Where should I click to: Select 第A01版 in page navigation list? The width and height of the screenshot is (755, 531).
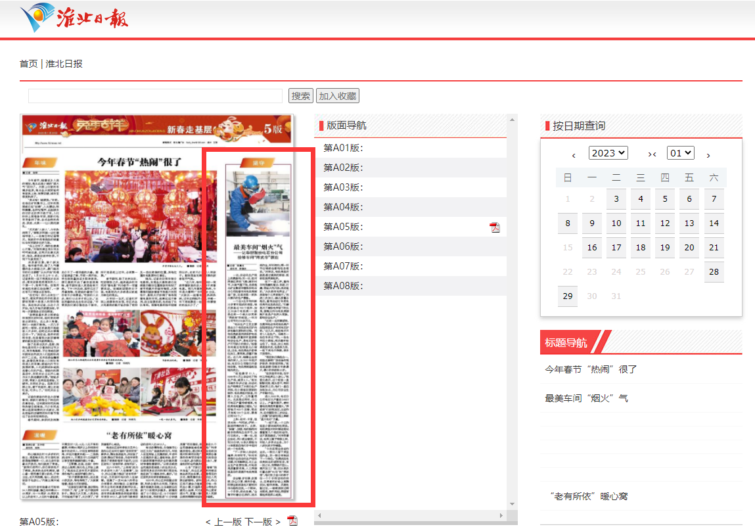click(x=344, y=148)
